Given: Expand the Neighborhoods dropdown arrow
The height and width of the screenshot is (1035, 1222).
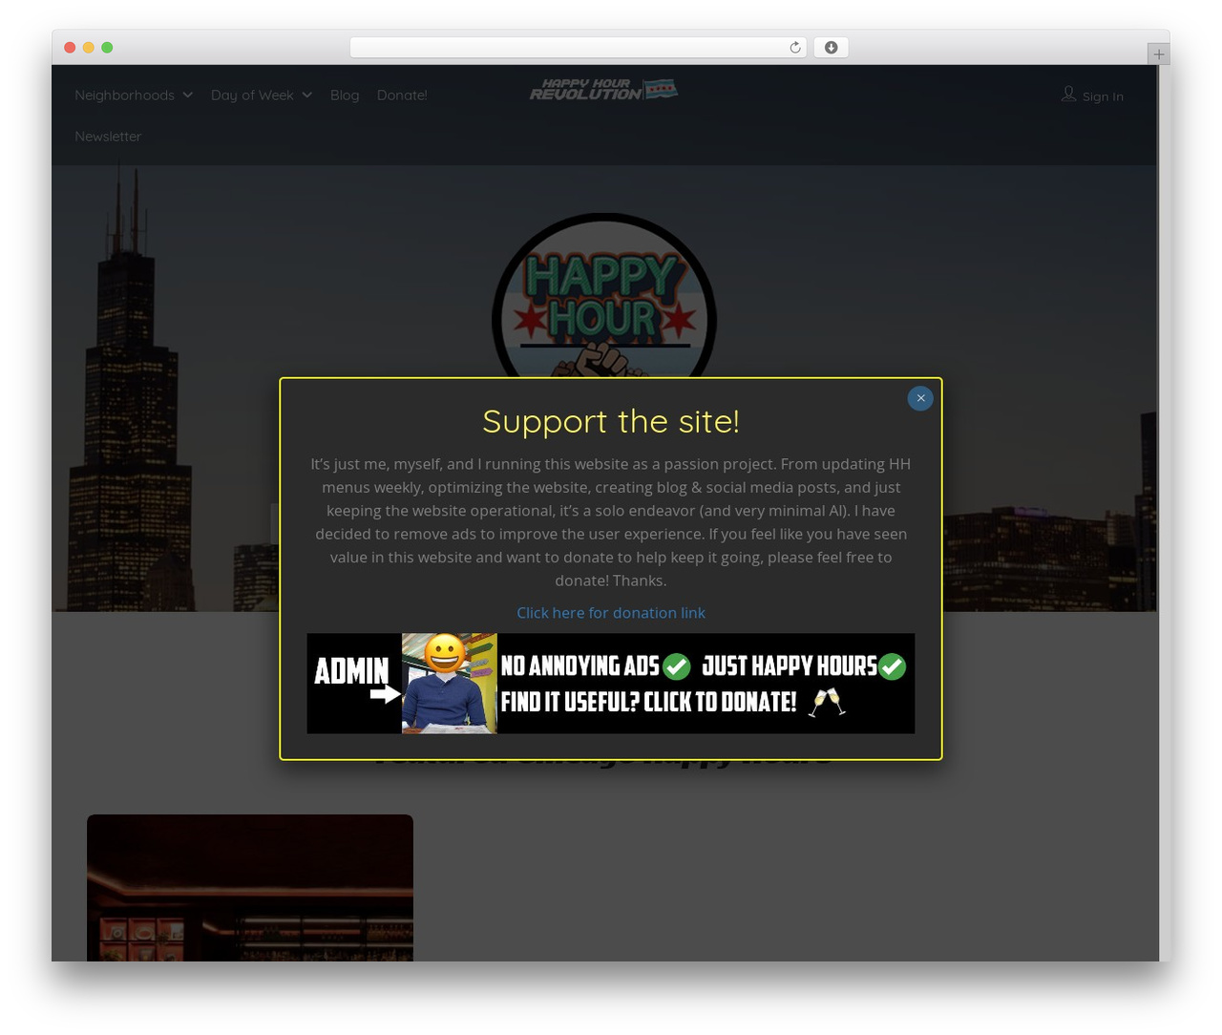Looking at the screenshot, I should pyautogui.click(x=188, y=95).
